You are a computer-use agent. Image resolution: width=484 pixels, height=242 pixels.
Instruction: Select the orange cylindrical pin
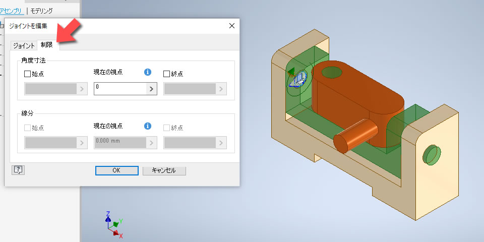pos(355,136)
